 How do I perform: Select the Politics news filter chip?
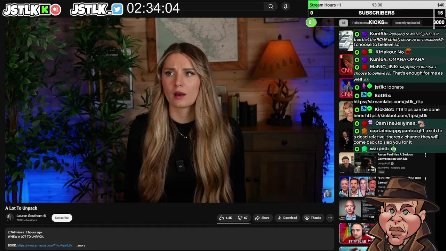coord(361,23)
